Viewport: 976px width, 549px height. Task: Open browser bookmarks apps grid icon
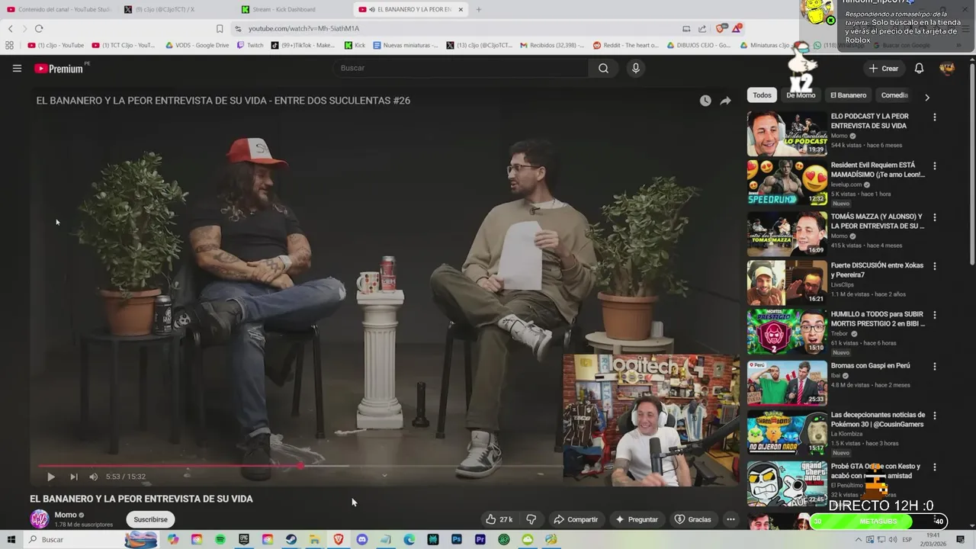point(10,45)
